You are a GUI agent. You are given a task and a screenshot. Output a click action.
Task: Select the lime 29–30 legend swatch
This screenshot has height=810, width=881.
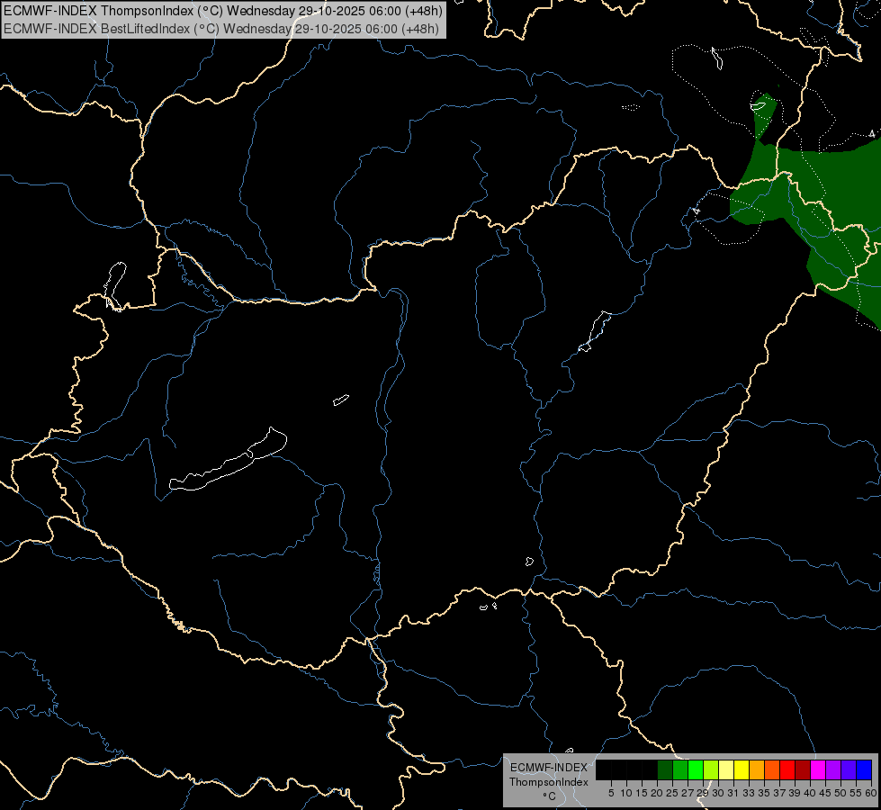click(711, 769)
